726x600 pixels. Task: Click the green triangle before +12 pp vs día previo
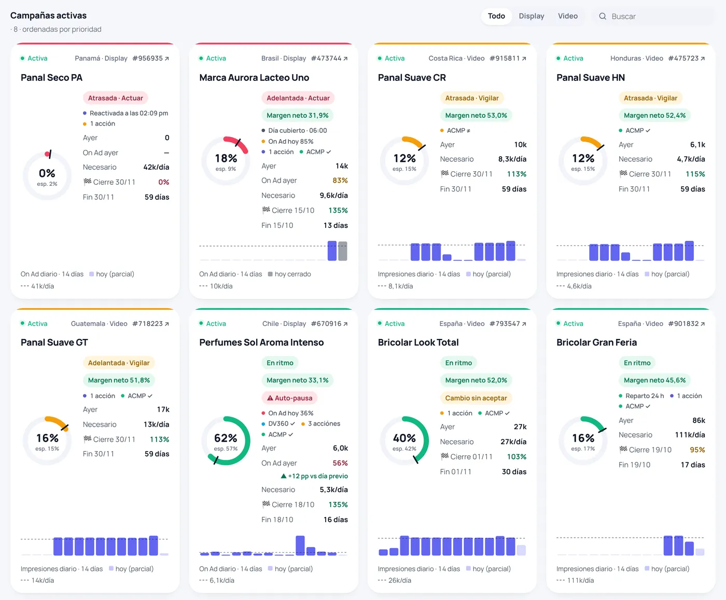[x=284, y=476]
